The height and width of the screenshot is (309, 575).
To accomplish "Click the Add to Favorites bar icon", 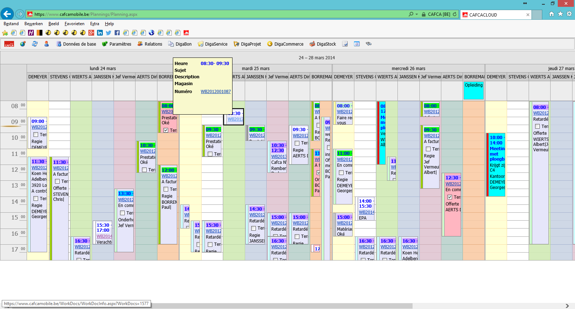I will click(x=5, y=33).
